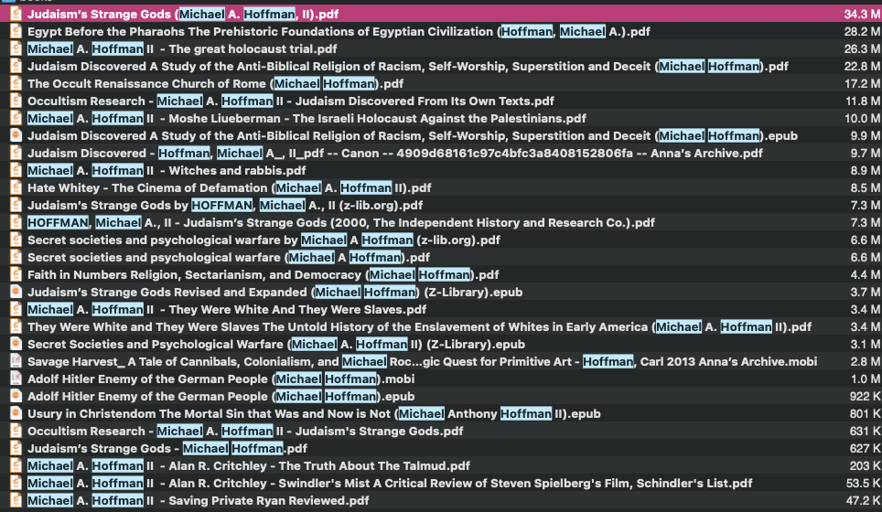
Task: Click the PDF icon of Judaism Discovered Anna's Archive file
Action: click(16, 153)
